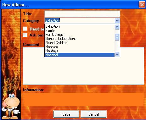The width and height of the screenshot is (146, 120).
Task: Enable the Ask password checkbox
Action: pos(25,35)
